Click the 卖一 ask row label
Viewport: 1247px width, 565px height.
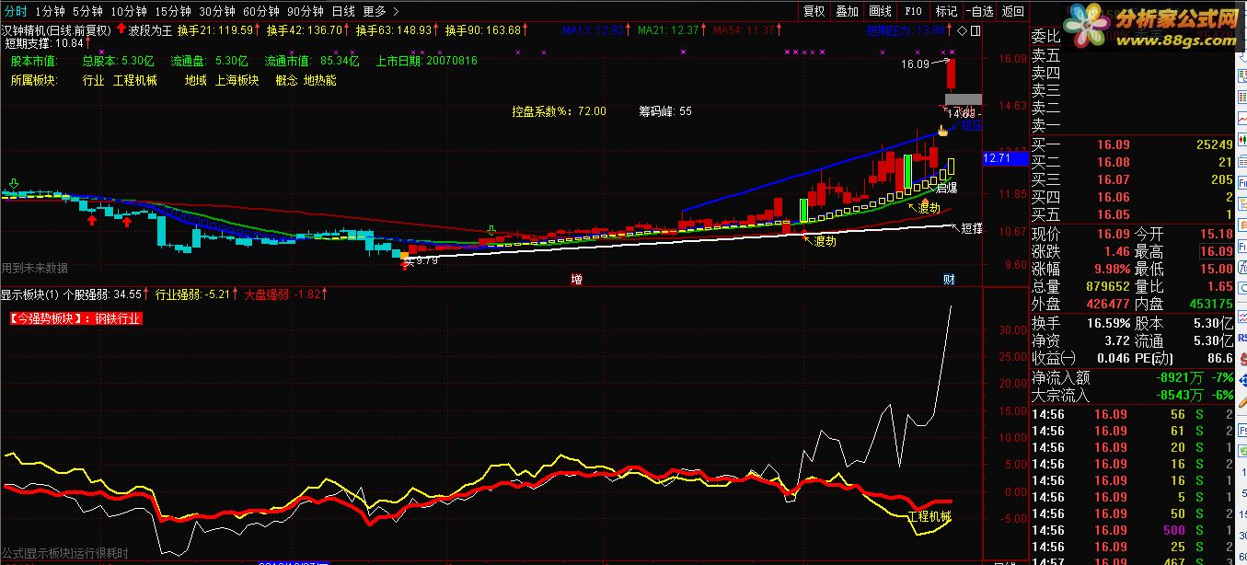(x=1045, y=126)
